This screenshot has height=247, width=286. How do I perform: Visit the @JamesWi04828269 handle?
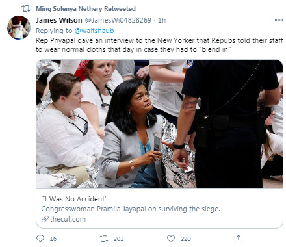[118, 20]
